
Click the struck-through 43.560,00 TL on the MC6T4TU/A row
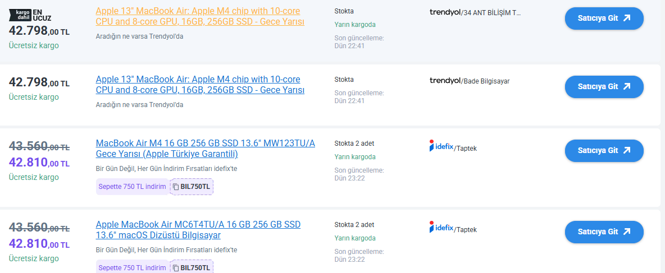point(39,228)
